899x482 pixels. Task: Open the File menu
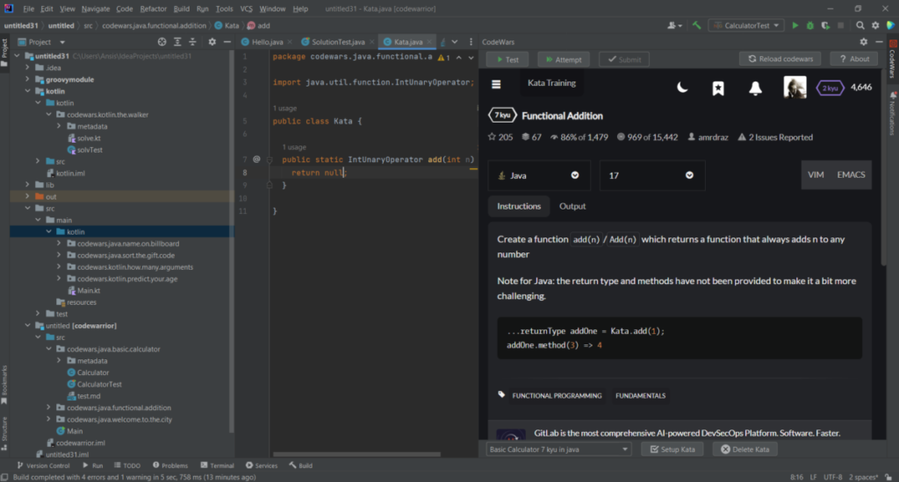tap(28, 9)
